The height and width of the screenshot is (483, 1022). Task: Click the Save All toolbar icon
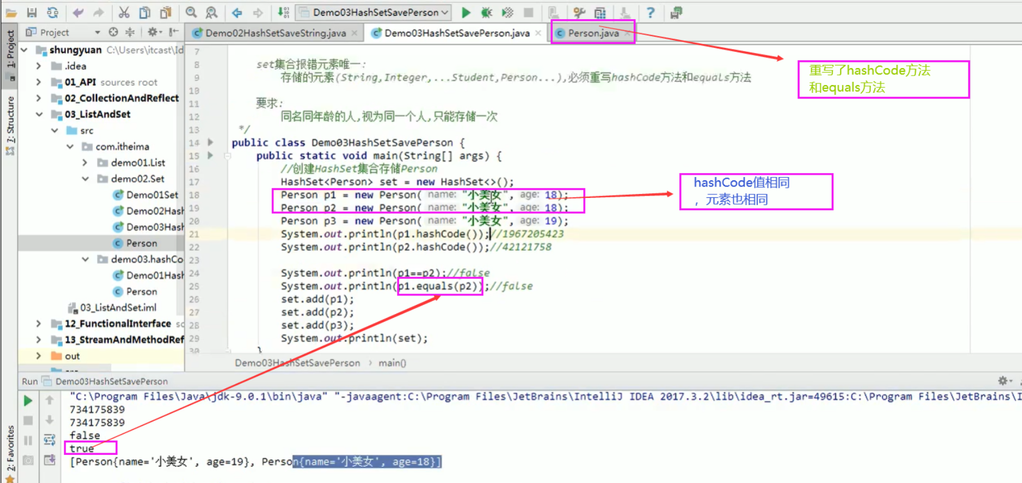pos(32,12)
